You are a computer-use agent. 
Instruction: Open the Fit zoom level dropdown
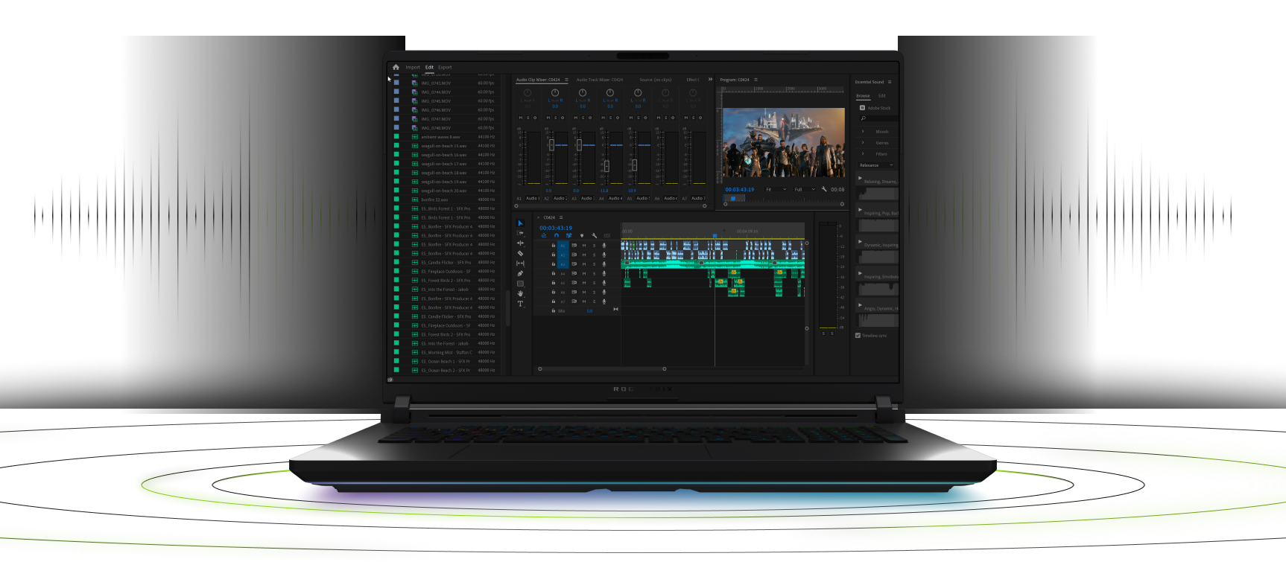(x=776, y=189)
